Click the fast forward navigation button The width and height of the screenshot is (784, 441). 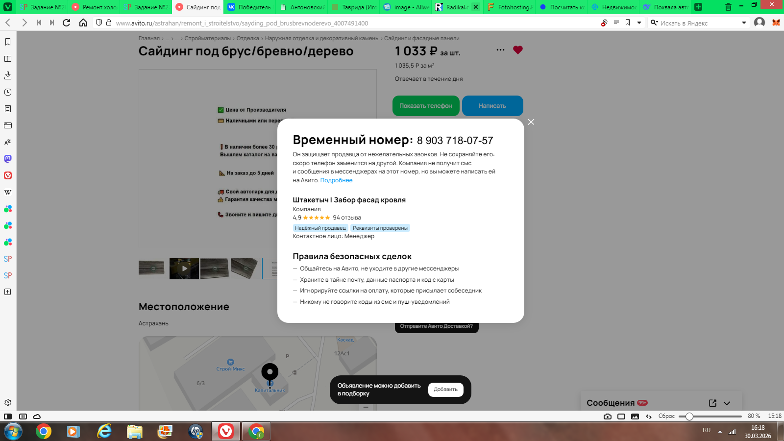coord(52,23)
